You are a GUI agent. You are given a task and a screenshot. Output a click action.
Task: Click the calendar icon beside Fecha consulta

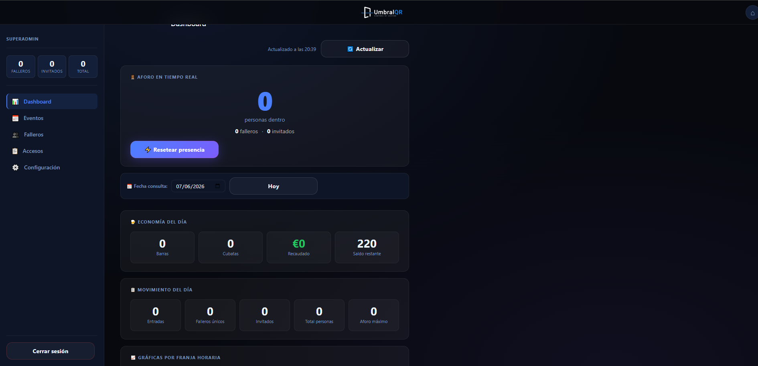click(130, 186)
